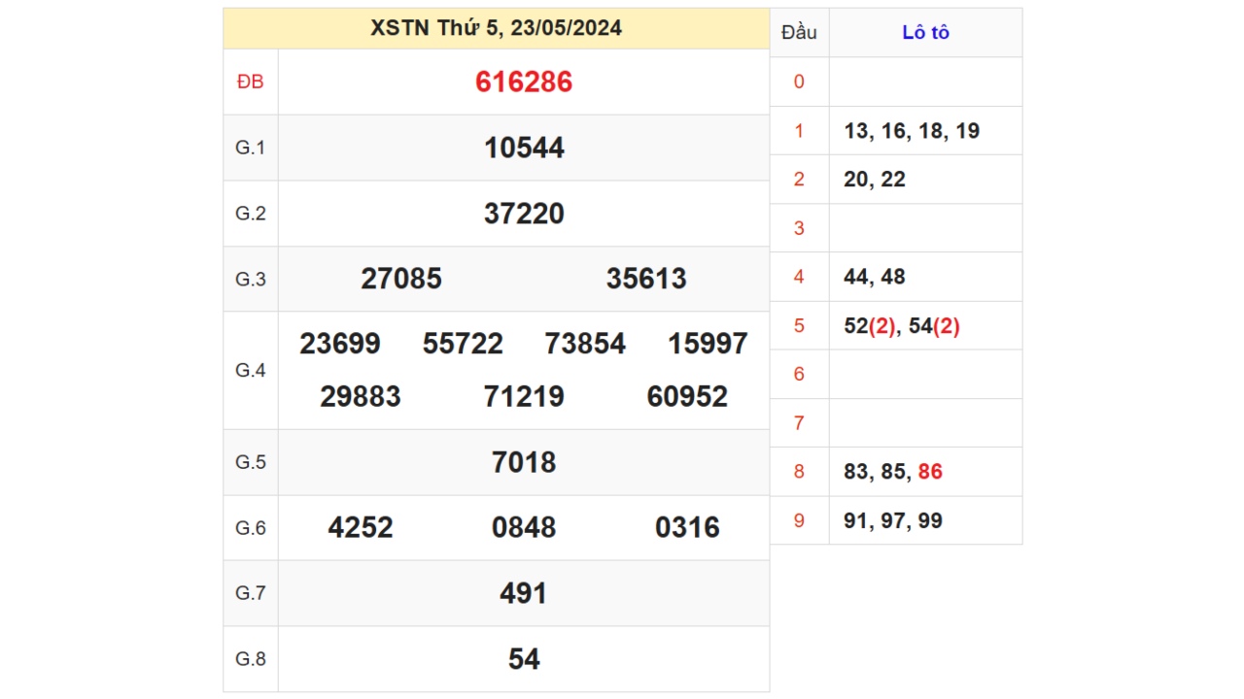This screenshot has width=1244, height=699.
Task: Click head digit 8 in Đầu column
Action: tap(799, 472)
